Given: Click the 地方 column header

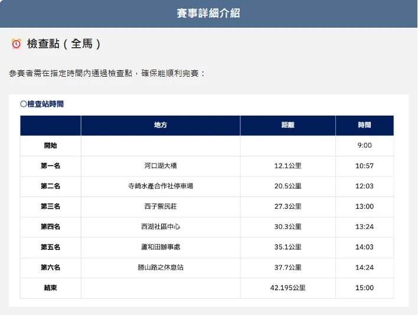Looking at the screenshot, I should (x=161, y=125).
